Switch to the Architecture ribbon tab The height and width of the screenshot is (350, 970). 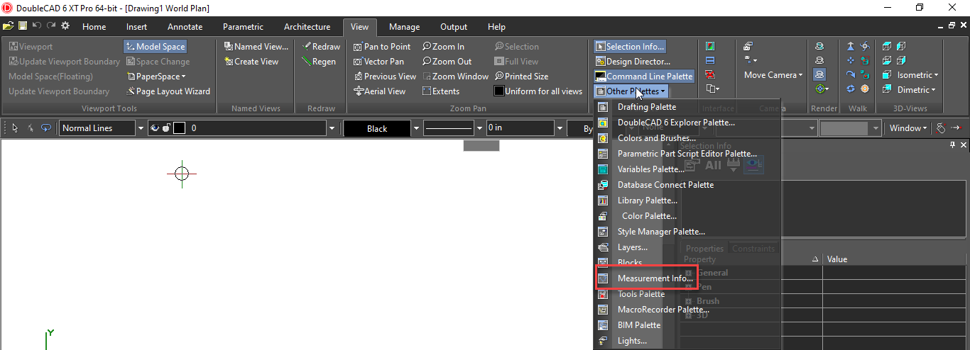[x=307, y=27]
